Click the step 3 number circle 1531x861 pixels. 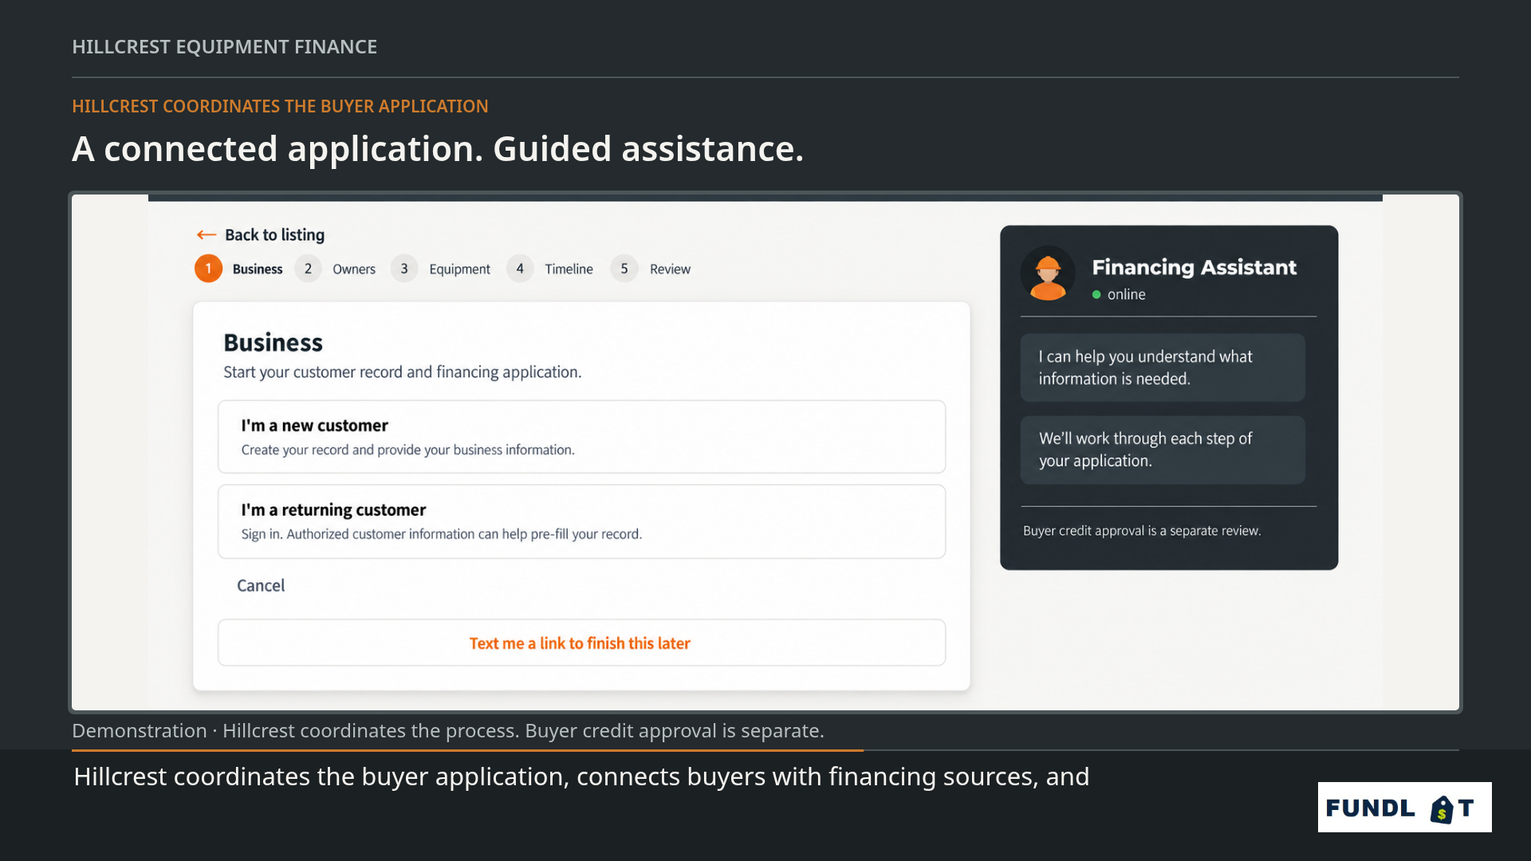(x=404, y=269)
